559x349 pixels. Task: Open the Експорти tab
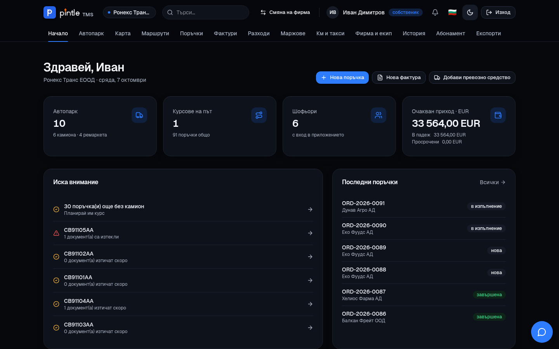pos(488,33)
